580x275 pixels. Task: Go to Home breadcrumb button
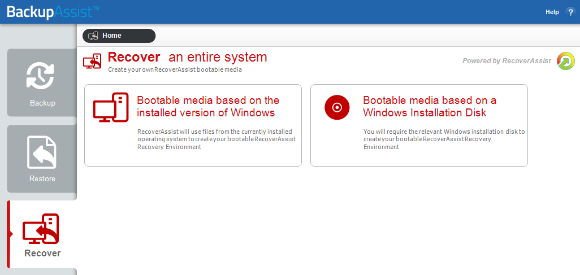[119, 36]
